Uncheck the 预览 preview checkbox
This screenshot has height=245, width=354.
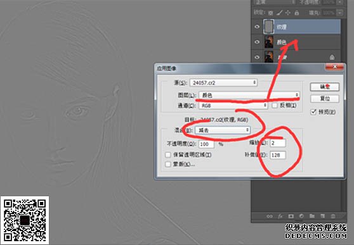tap(313, 112)
